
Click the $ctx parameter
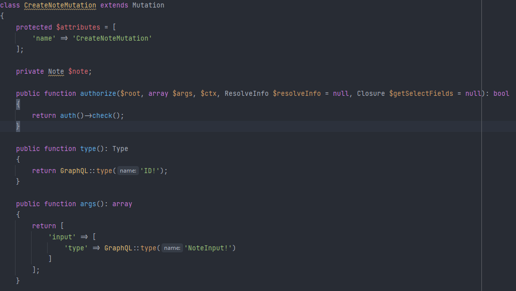[209, 93]
